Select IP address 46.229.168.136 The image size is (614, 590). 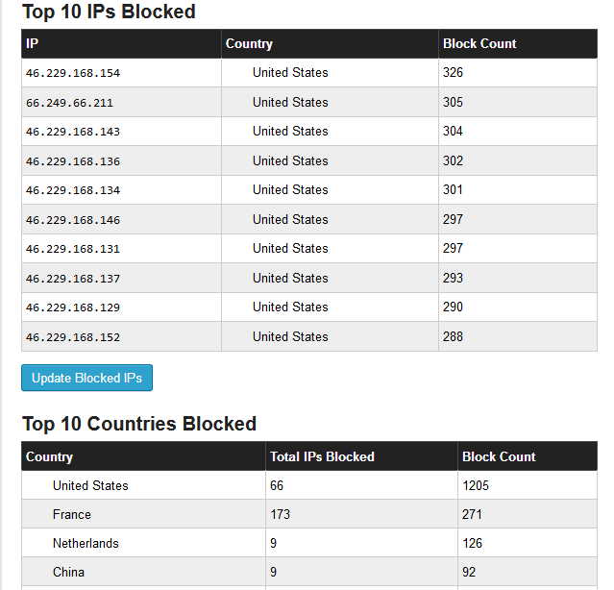[73, 161]
